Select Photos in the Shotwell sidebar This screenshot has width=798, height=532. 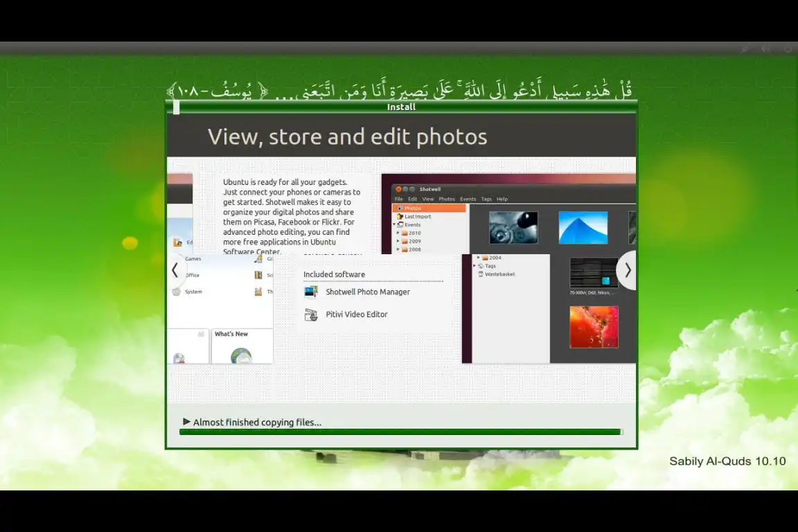[429, 209]
